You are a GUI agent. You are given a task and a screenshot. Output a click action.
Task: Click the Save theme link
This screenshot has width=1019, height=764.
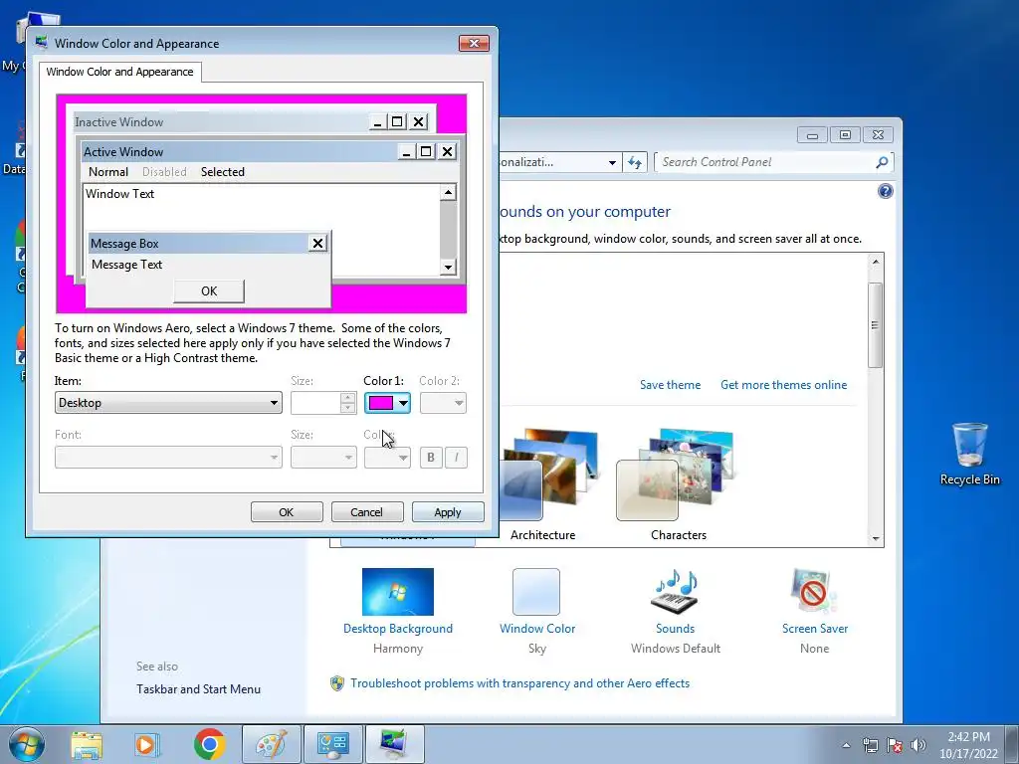tap(670, 385)
